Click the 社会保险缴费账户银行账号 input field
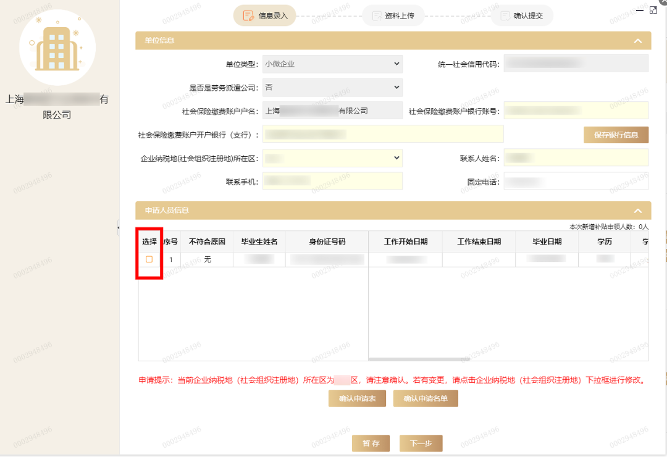The width and height of the screenshot is (667, 457). (x=576, y=111)
